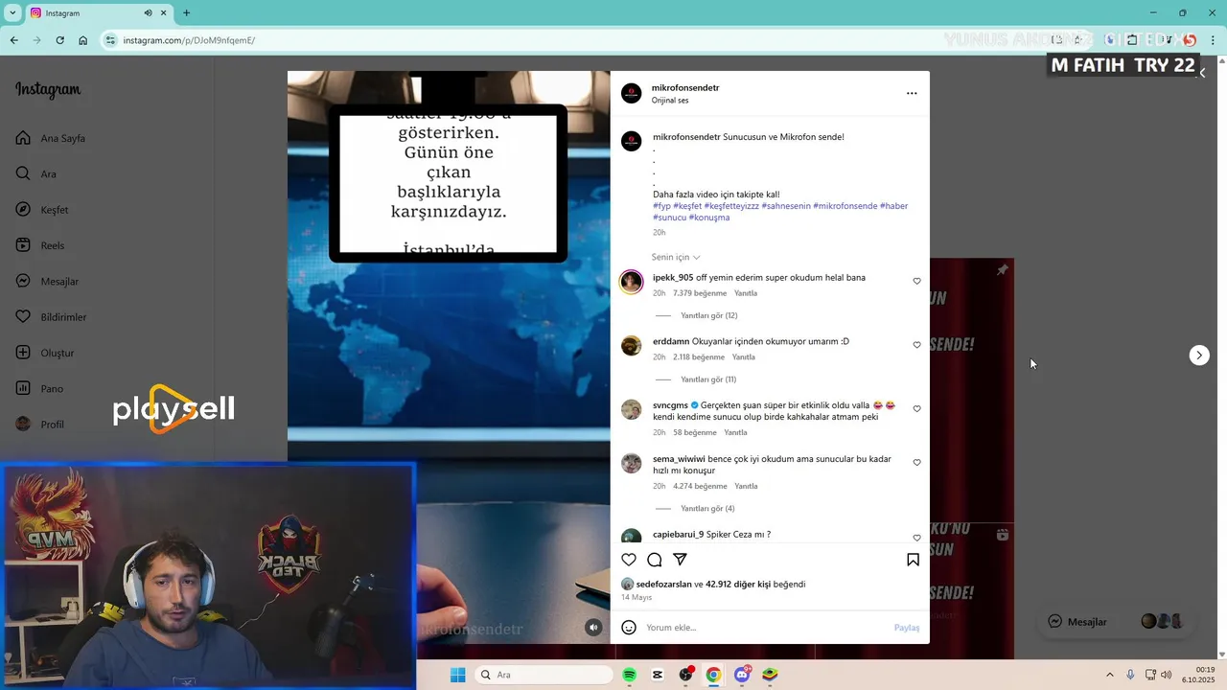Mute the Instagram browser tab audio

(149, 13)
